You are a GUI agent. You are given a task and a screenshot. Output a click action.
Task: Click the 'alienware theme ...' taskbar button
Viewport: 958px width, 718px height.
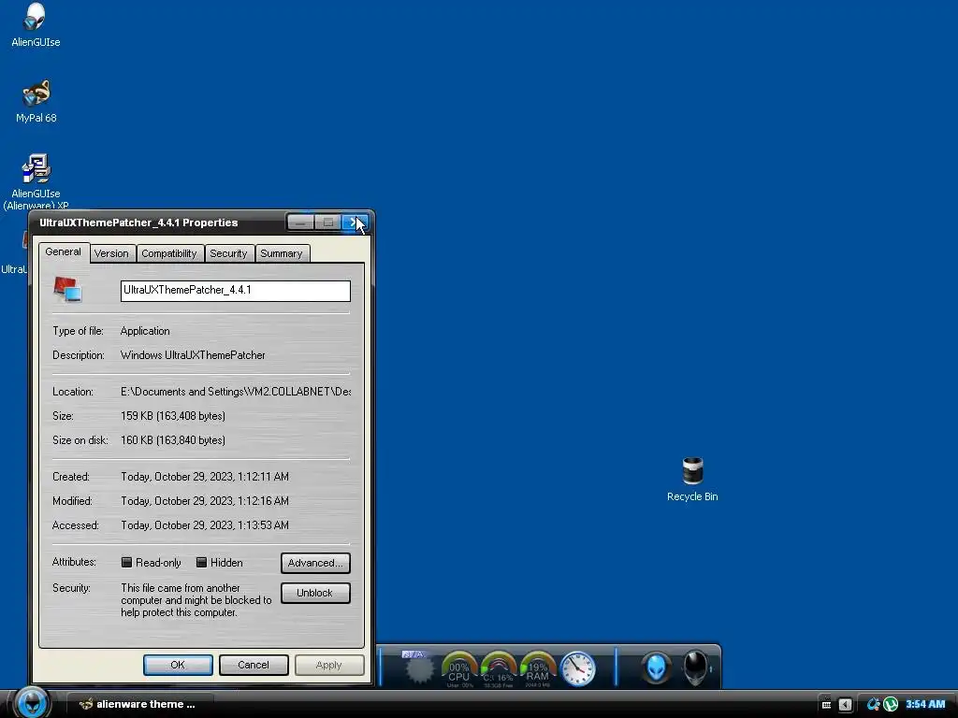click(x=140, y=704)
